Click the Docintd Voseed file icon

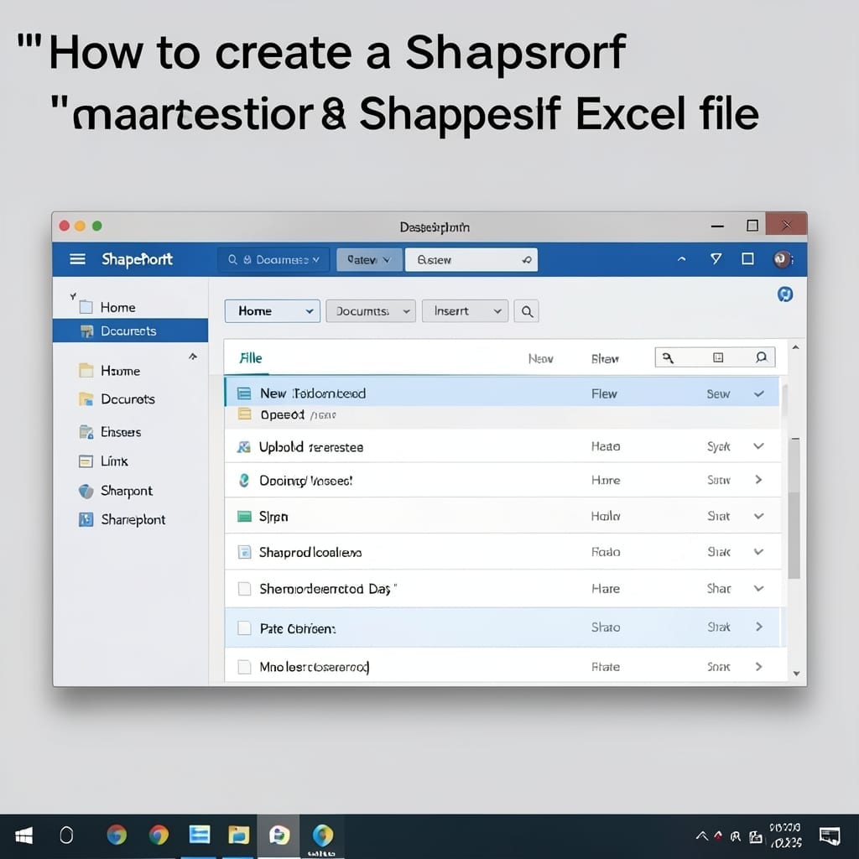pyautogui.click(x=244, y=481)
